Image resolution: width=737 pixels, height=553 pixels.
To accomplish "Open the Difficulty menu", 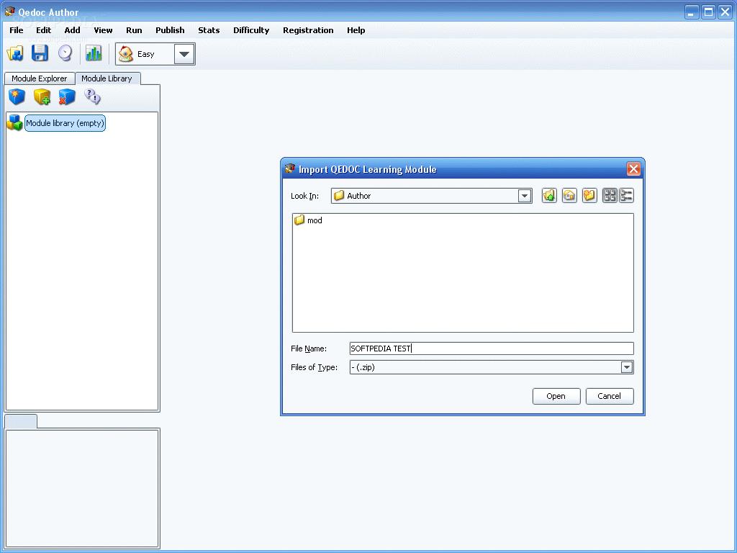I will (251, 30).
